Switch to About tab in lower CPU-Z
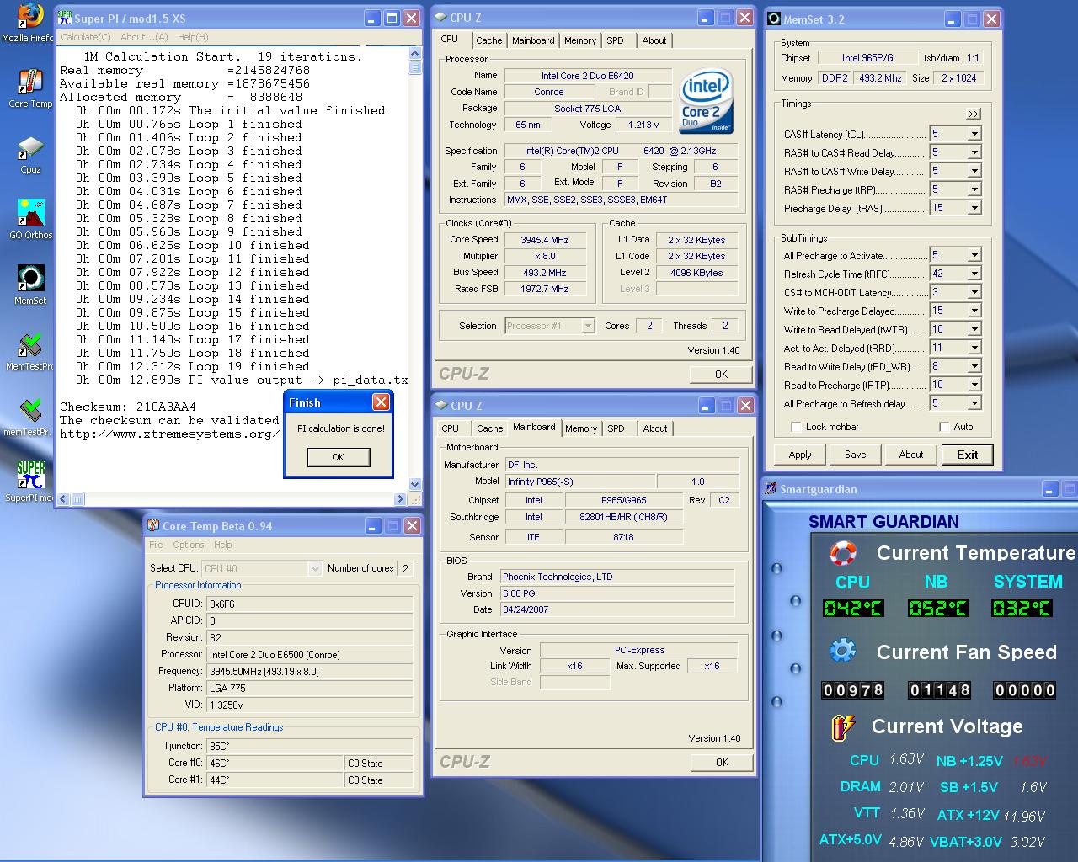The height and width of the screenshot is (862, 1078). (x=655, y=428)
